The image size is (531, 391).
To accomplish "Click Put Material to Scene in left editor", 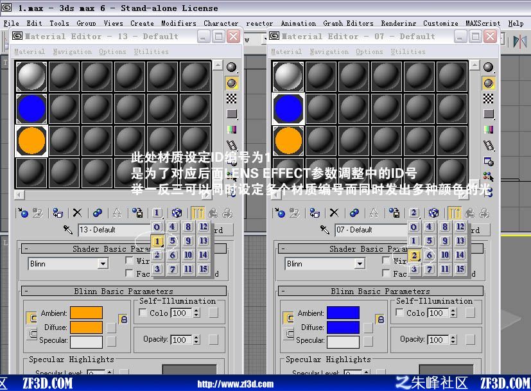I will point(38,213).
